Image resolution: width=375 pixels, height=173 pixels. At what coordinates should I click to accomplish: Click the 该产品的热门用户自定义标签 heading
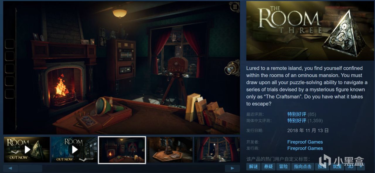coord(278,159)
